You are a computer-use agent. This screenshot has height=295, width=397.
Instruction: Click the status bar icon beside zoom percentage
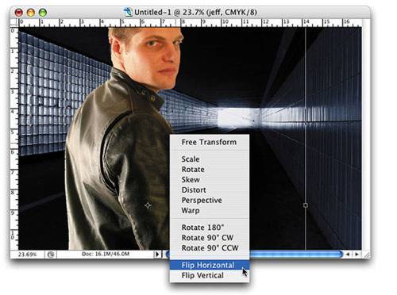(x=51, y=255)
